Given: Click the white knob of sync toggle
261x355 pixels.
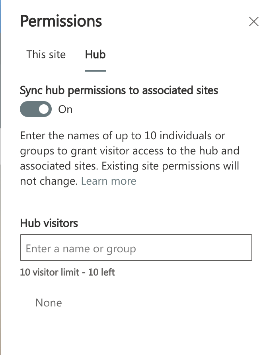Looking at the screenshot, I should [44, 109].
